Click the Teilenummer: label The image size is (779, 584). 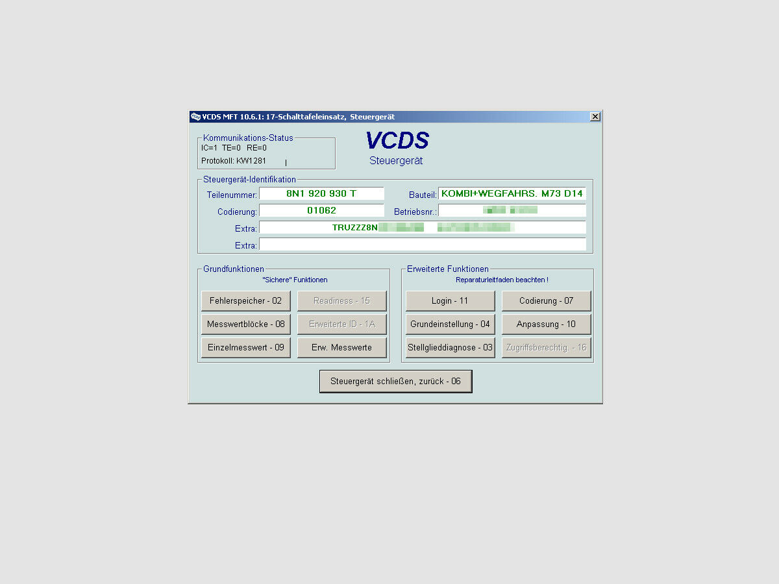[232, 195]
